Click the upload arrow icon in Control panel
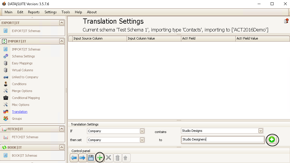The height and width of the screenshot is (163, 290). click(x=125, y=158)
